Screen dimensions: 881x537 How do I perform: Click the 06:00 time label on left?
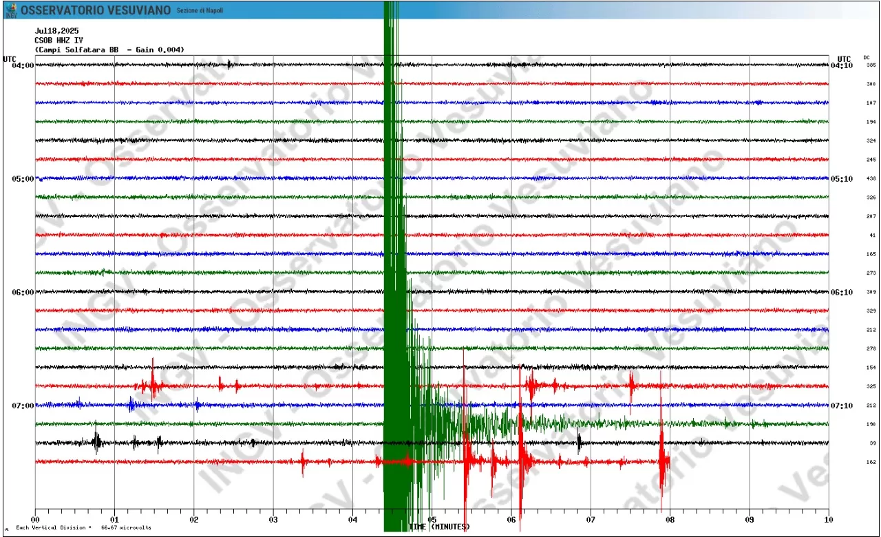coord(22,292)
